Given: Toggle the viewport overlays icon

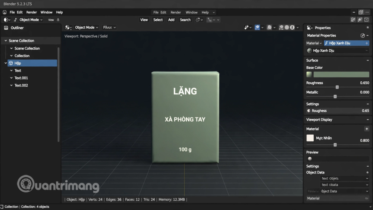Looking at the screenshot, I should 269,27.
